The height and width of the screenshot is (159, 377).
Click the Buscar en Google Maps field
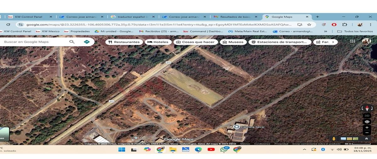click(35, 42)
